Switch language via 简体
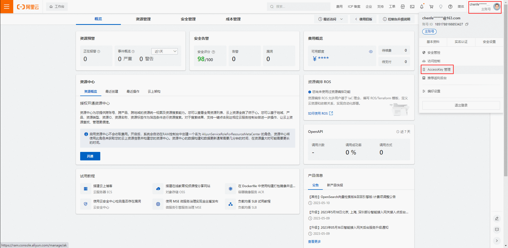Viewport: 508px width, 248px height. (461, 7)
